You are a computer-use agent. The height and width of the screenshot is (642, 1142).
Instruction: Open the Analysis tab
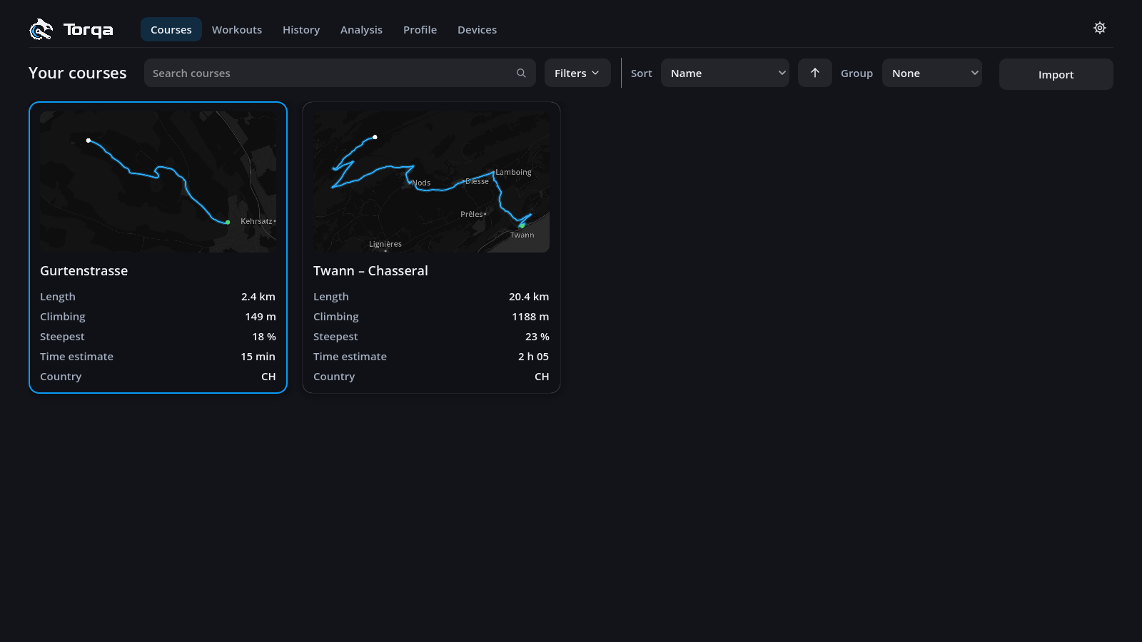361,29
